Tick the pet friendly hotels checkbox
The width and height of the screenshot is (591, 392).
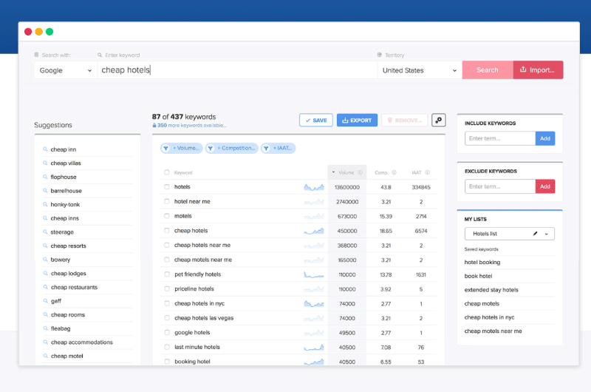pos(167,274)
